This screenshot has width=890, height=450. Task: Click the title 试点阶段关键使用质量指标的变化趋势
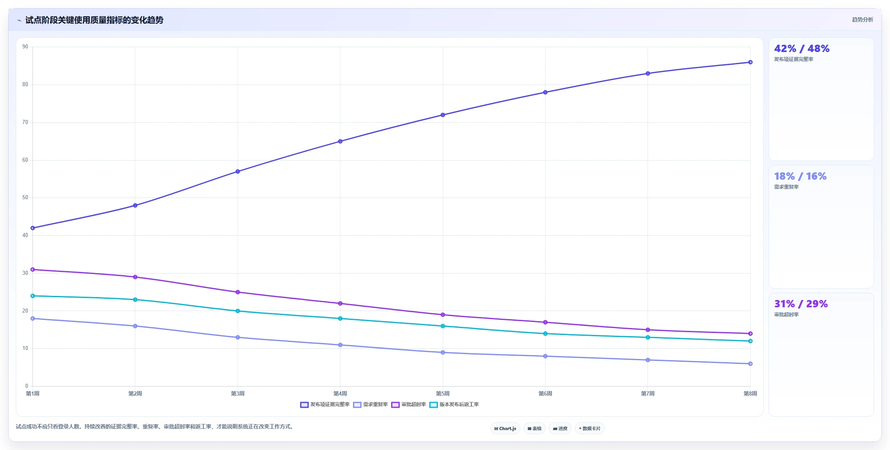(x=94, y=20)
